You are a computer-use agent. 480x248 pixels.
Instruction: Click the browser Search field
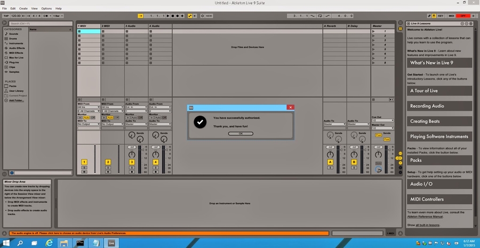[x=38, y=23]
